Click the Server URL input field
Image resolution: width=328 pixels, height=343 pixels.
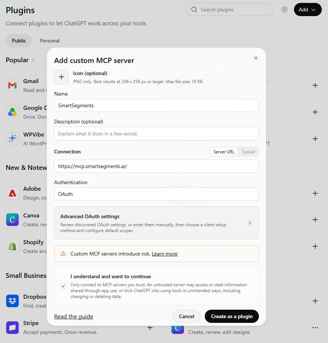pyautogui.click(x=157, y=166)
